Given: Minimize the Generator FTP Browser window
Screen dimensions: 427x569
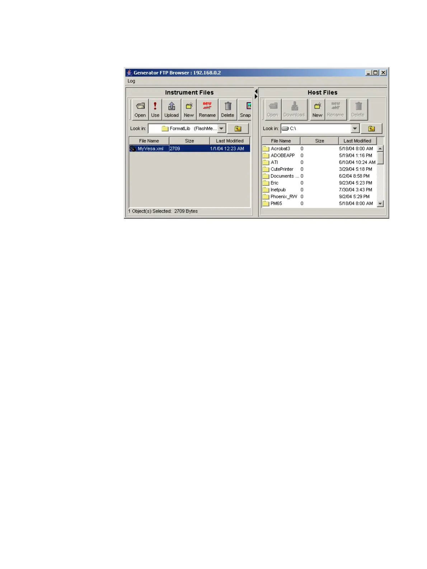Looking at the screenshot, I should [369, 73].
